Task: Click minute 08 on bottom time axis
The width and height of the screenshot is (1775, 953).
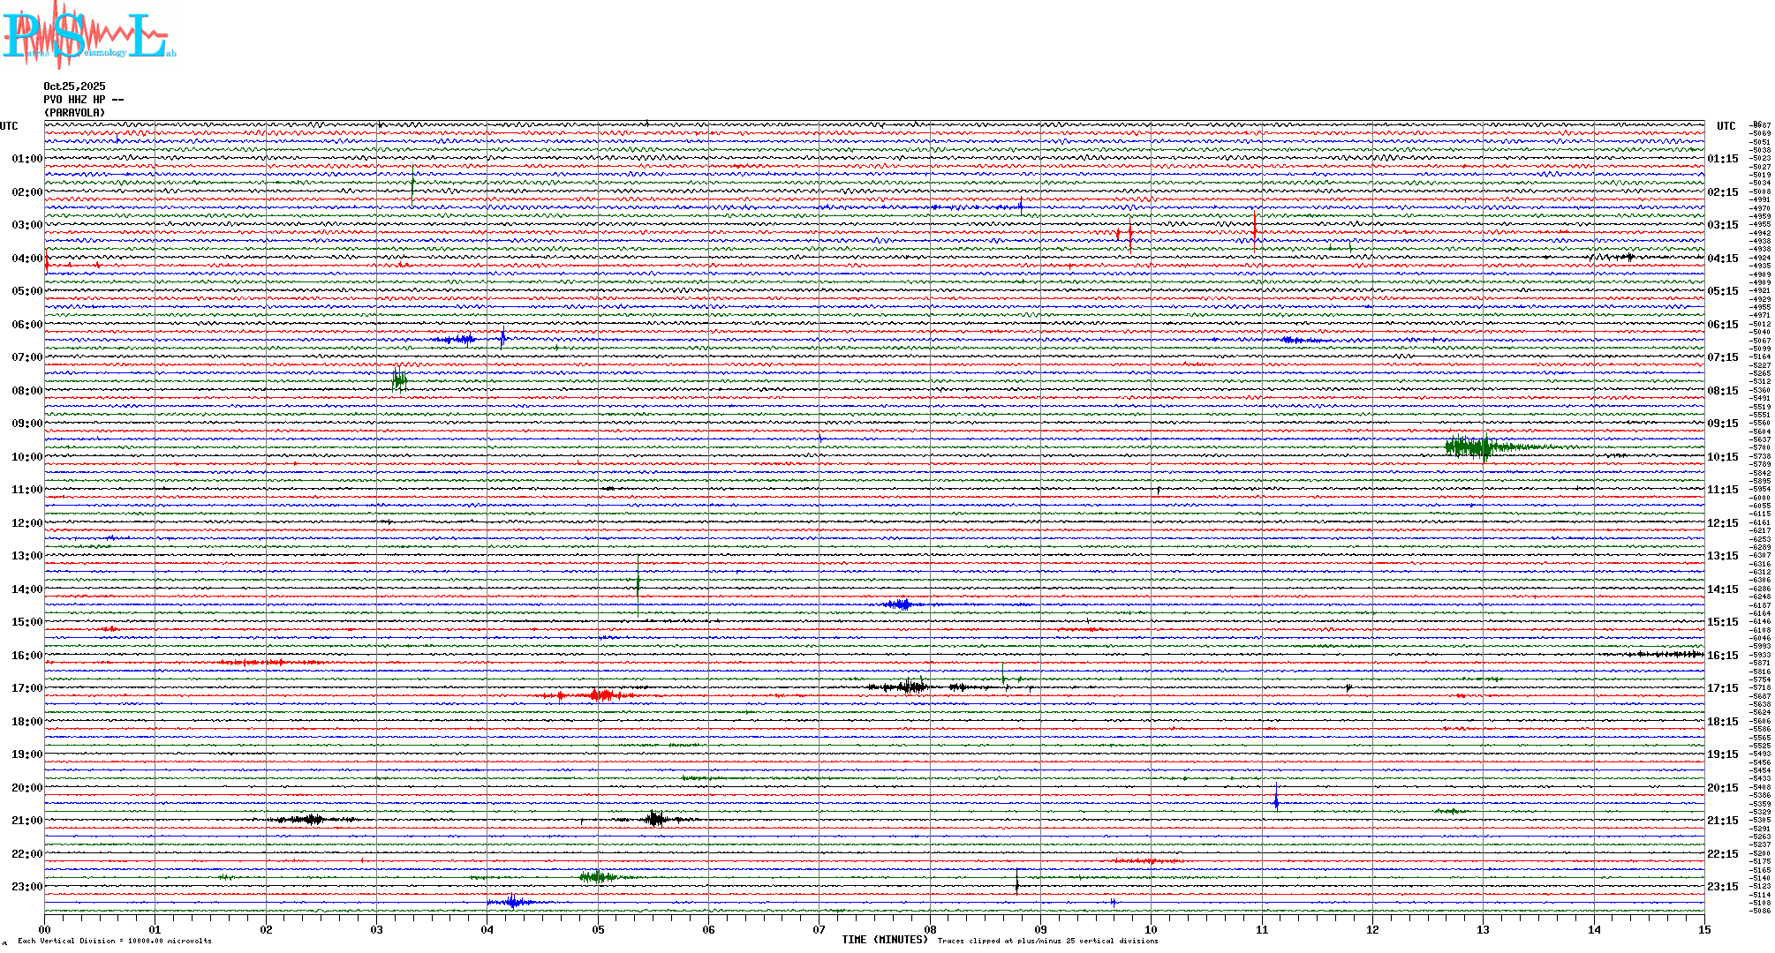Action: point(930,929)
